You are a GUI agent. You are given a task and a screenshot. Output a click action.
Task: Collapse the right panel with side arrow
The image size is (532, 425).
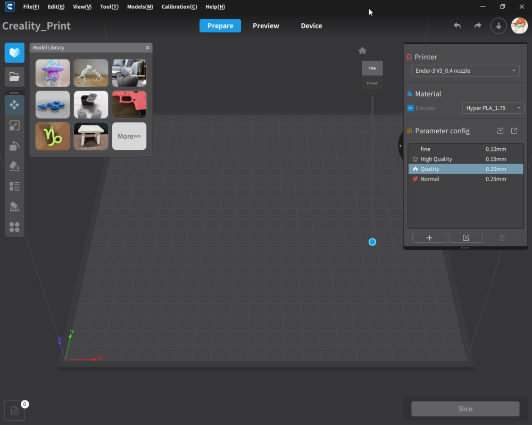[401, 146]
